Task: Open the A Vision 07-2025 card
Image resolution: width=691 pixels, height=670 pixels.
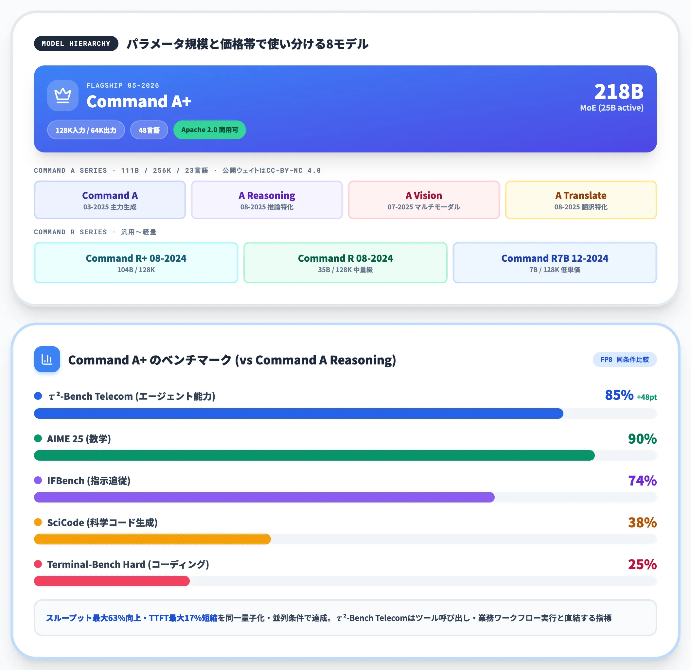Action: tap(424, 200)
